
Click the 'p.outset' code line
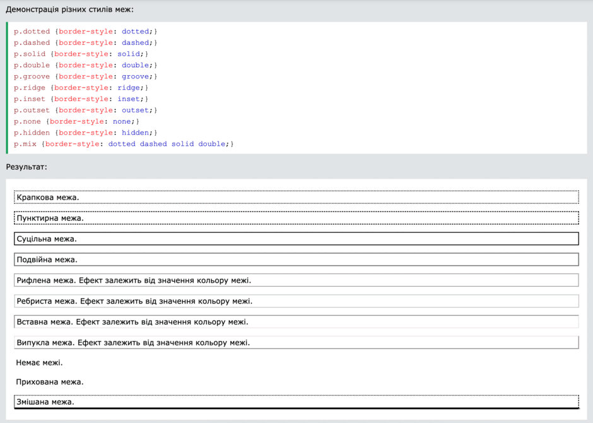point(85,110)
